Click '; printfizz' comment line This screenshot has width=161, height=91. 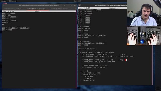coord(83,34)
